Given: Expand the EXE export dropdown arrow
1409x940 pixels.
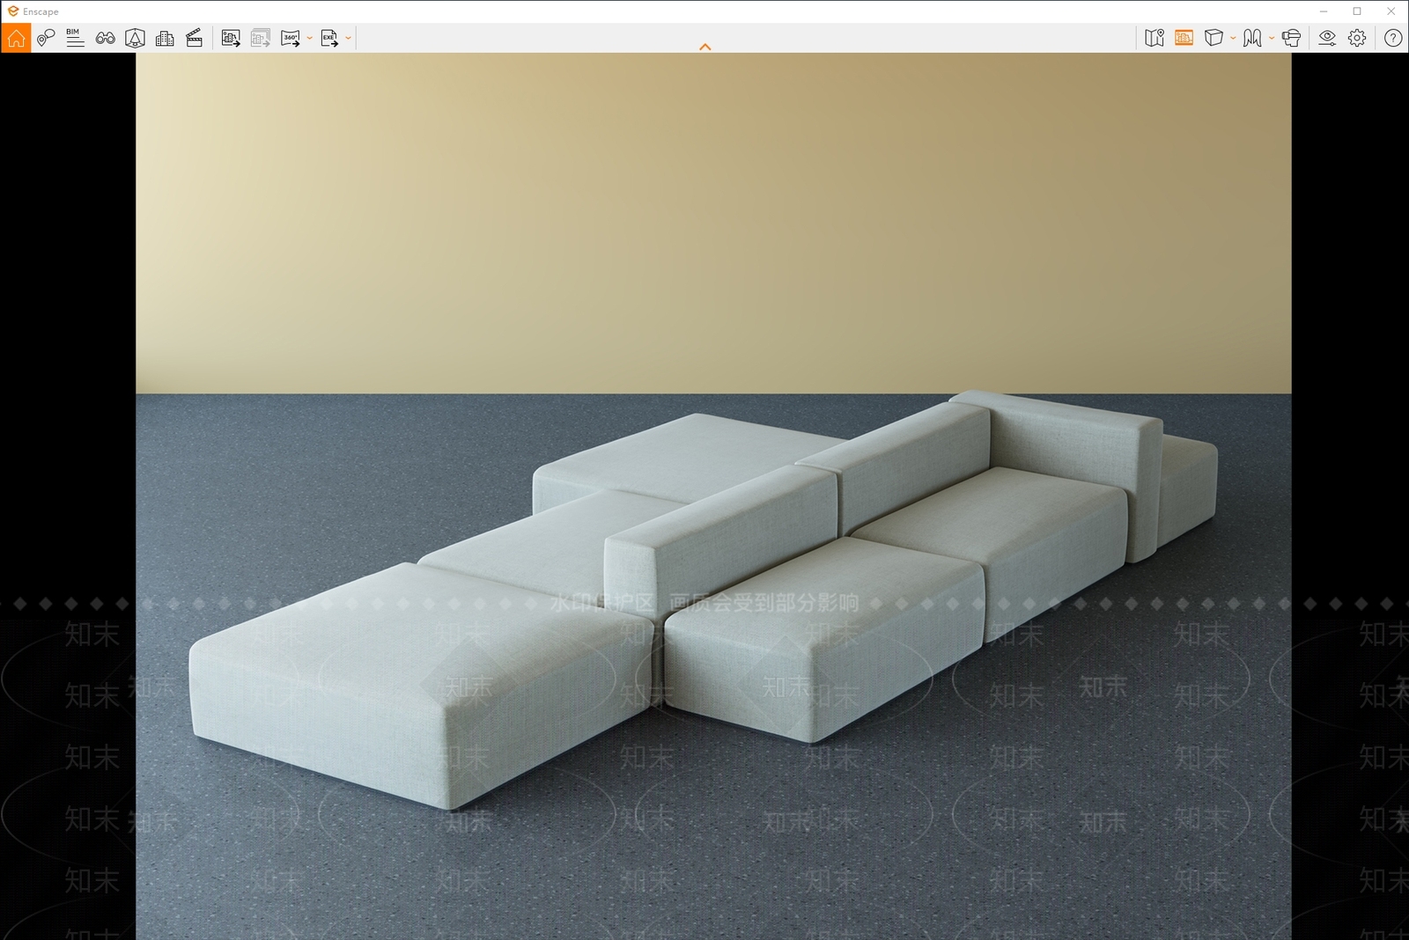Looking at the screenshot, I should 349,38.
